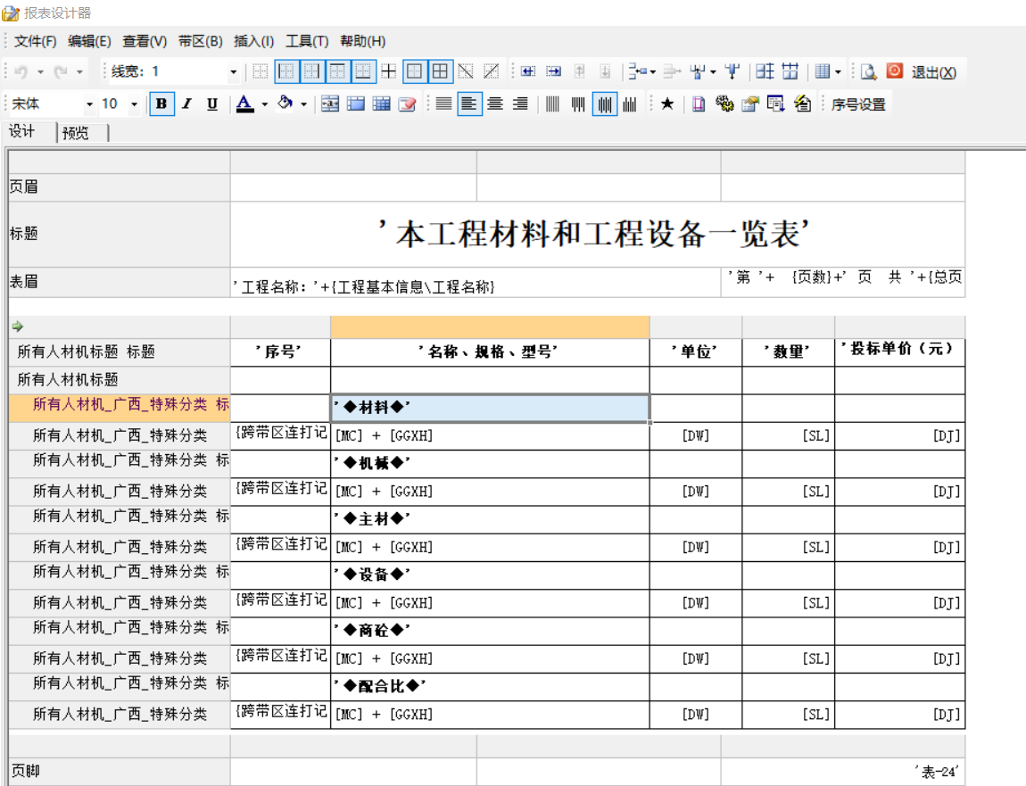Click the yellow gears icon
Screen dimensions: 1026x786
[x=724, y=104]
